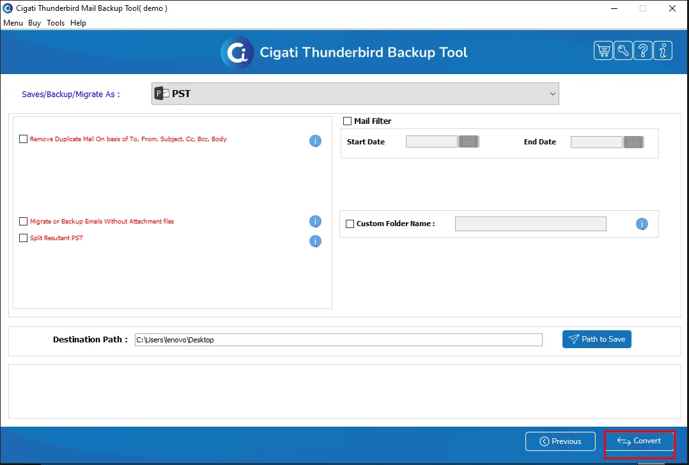Enable the Mail Filter checkbox
Screen dimensions: 689x465
(x=347, y=121)
